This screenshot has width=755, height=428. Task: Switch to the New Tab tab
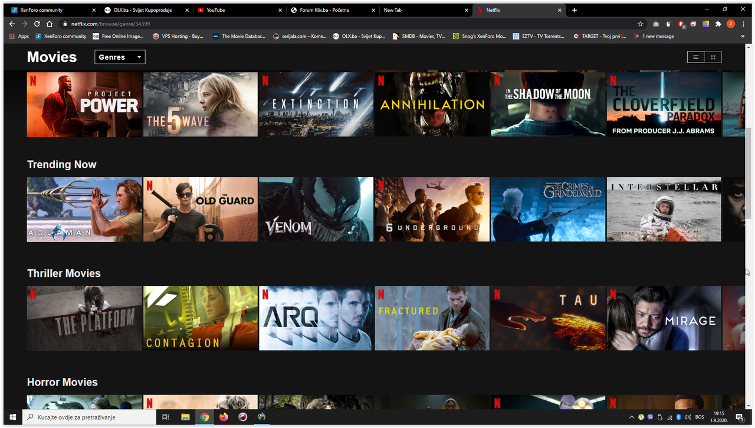pyautogui.click(x=426, y=10)
